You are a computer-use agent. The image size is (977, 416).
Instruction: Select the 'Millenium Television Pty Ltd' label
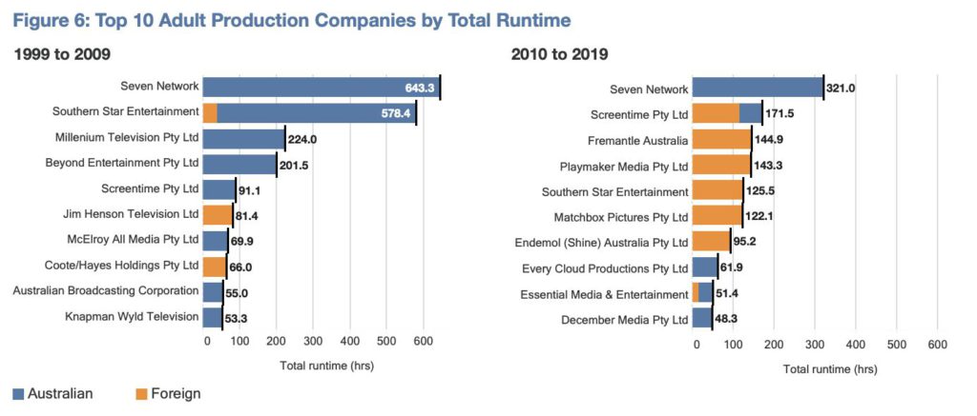click(127, 137)
